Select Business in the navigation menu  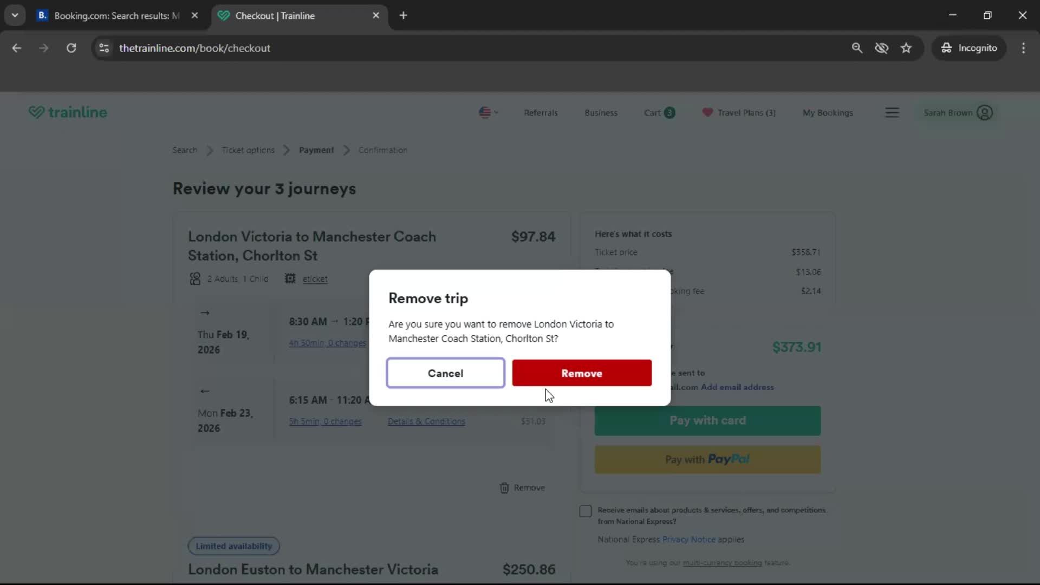click(601, 113)
